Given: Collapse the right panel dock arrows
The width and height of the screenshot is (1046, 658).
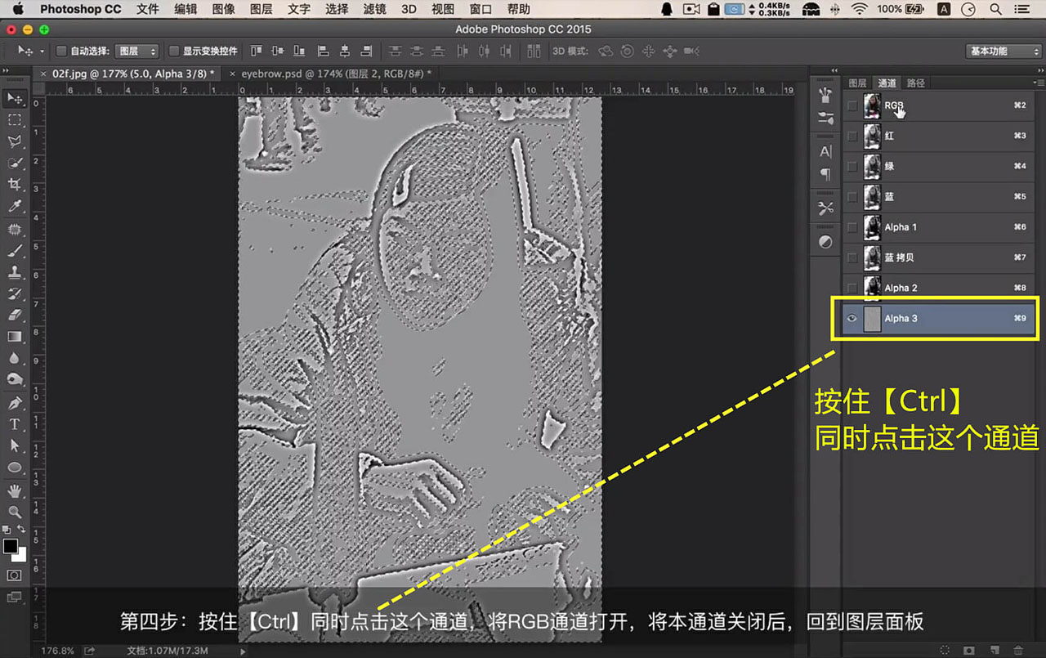Looking at the screenshot, I should 1039,70.
